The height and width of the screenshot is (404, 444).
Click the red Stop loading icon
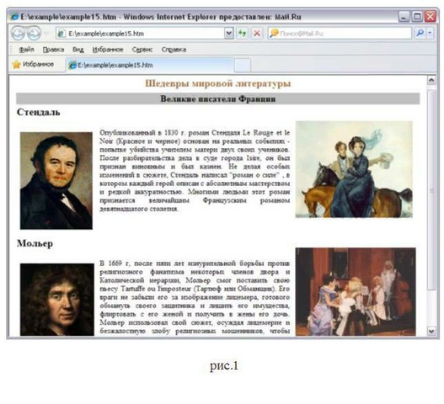point(257,34)
